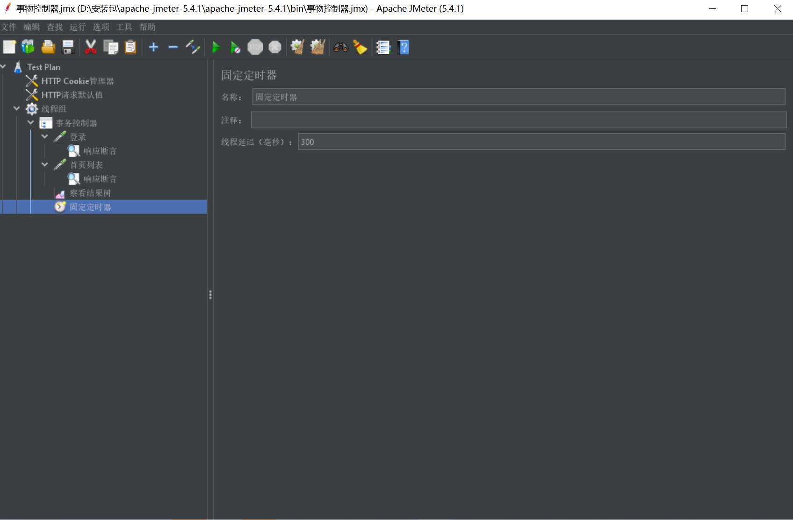793x520 pixels.
Task: Select 线程组 in the tree
Action: (x=54, y=109)
